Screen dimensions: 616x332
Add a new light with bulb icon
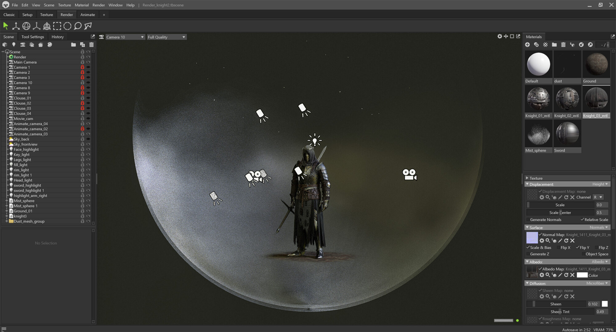coord(14,45)
